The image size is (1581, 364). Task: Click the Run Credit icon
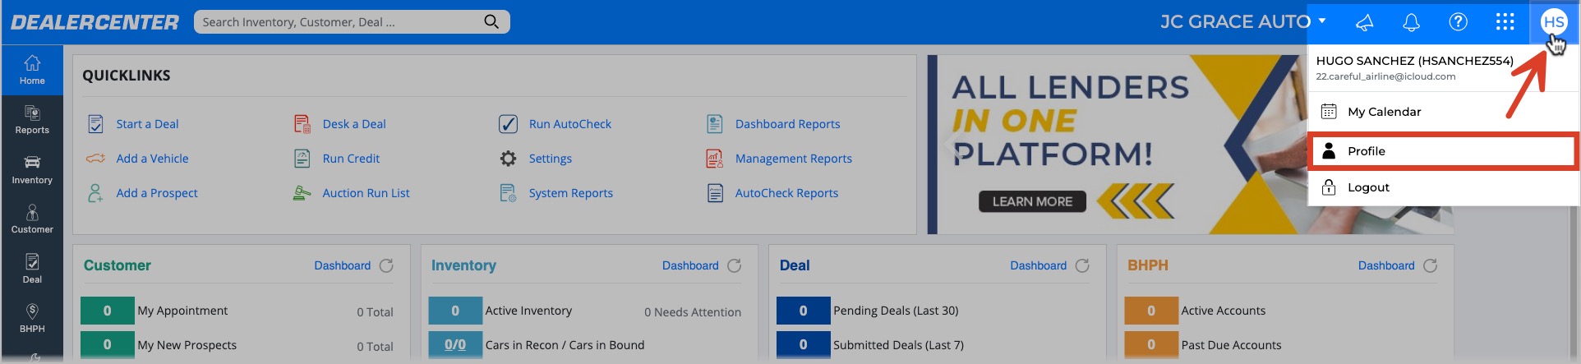302,159
